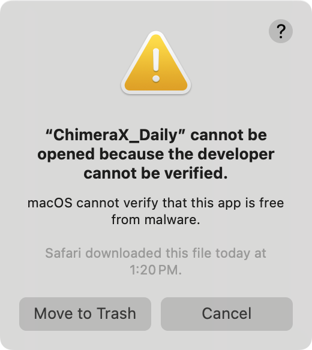
Task: Click the word "today" in the gray note
Action: pos(233,254)
